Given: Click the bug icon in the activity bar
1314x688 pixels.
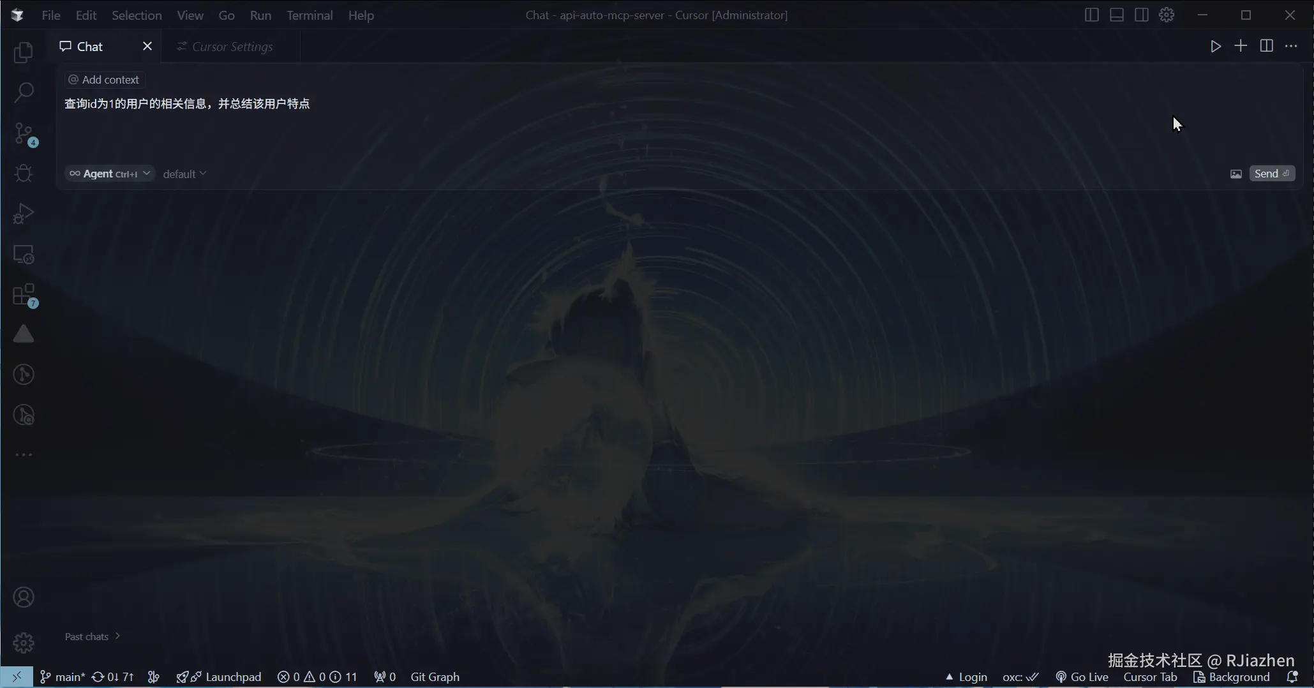Looking at the screenshot, I should coord(24,174).
